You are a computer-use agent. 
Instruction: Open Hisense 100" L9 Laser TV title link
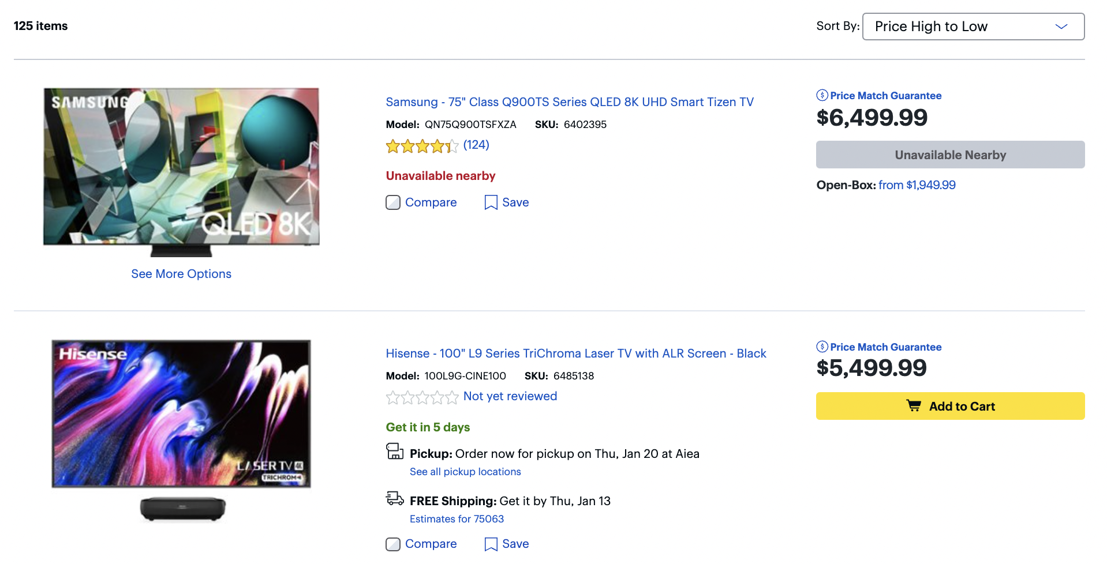pyautogui.click(x=576, y=354)
